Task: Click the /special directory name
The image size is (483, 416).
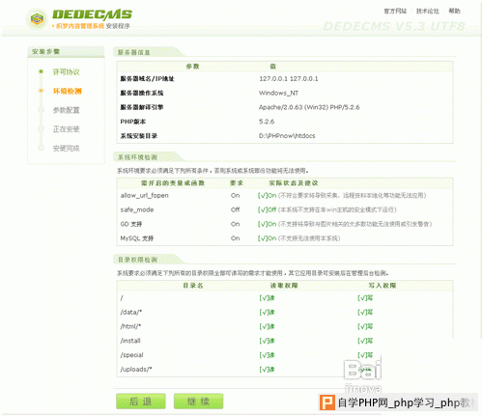Action: [131, 355]
